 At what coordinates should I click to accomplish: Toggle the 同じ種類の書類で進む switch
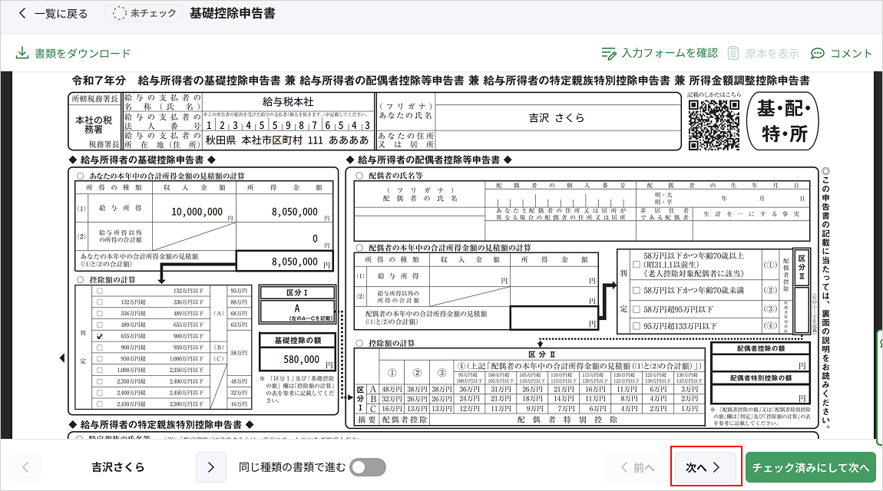[367, 467]
